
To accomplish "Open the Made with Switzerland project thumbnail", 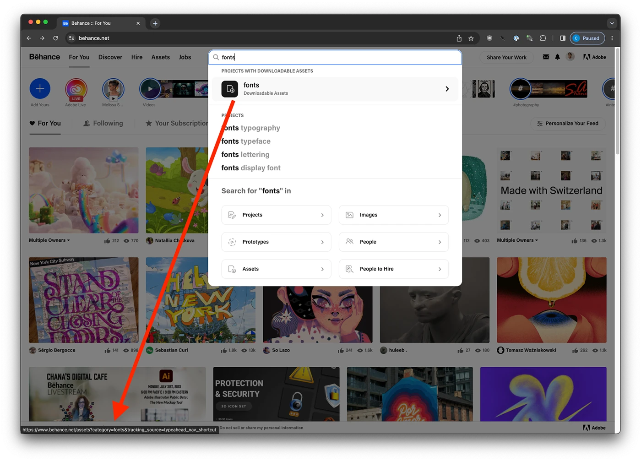I will (x=551, y=190).
